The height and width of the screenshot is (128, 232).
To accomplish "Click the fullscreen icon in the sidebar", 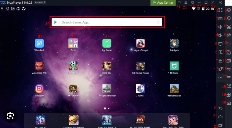I will (220, 10).
